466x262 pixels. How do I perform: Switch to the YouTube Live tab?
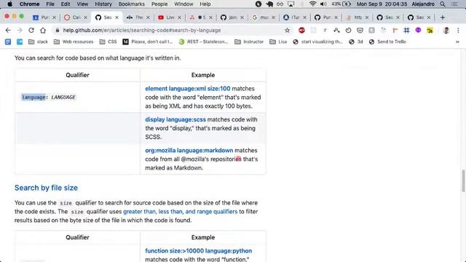170,17
